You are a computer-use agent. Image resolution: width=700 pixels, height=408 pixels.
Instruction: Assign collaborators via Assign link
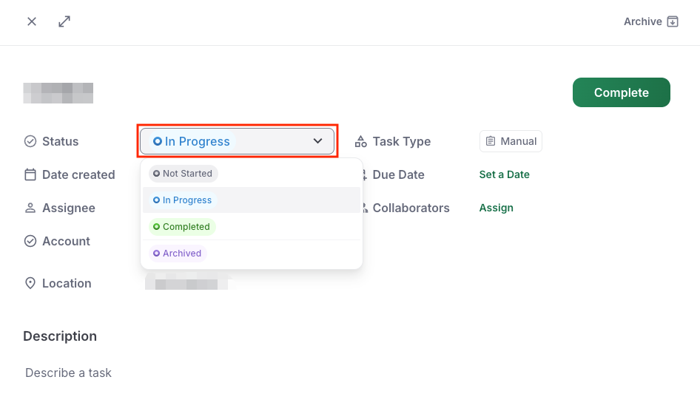pyautogui.click(x=496, y=208)
